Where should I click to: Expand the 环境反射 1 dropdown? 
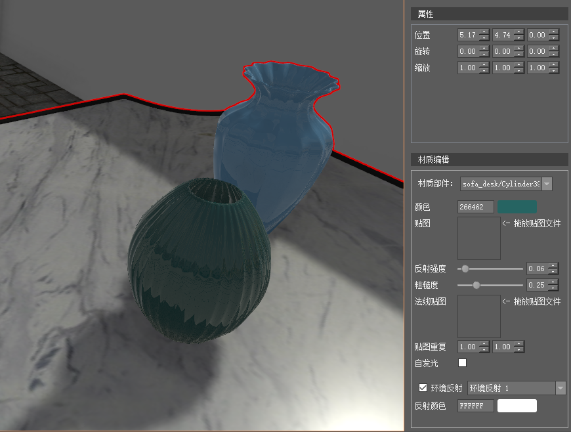coord(560,388)
